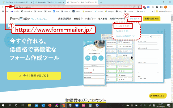
Task: Click the blue Zoom extension icon in toolbar
Action: click(x=148, y=7)
